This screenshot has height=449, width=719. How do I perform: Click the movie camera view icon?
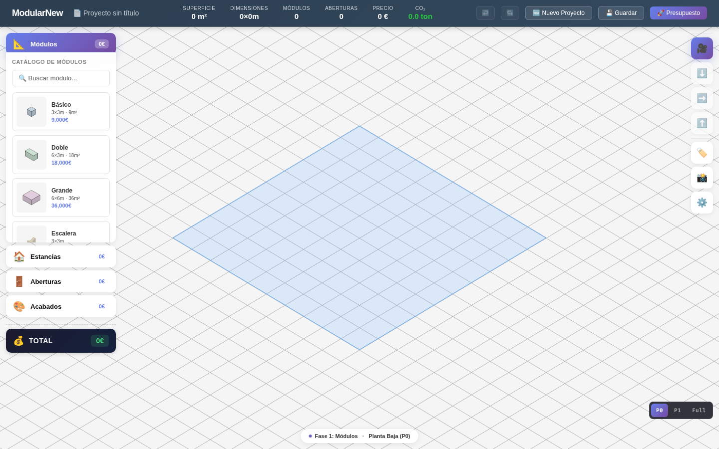click(702, 48)
